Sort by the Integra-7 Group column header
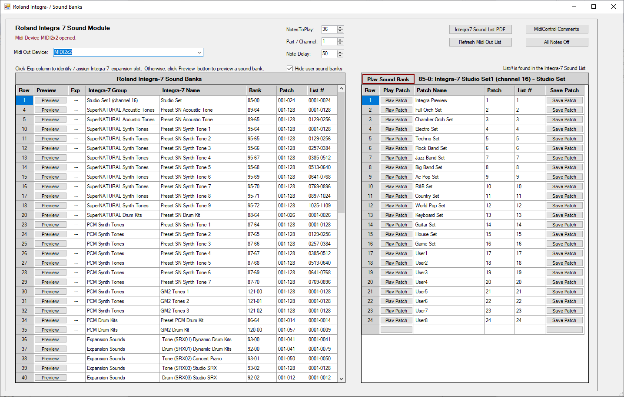Screen dimensions: 624x399 click(122, 90)
